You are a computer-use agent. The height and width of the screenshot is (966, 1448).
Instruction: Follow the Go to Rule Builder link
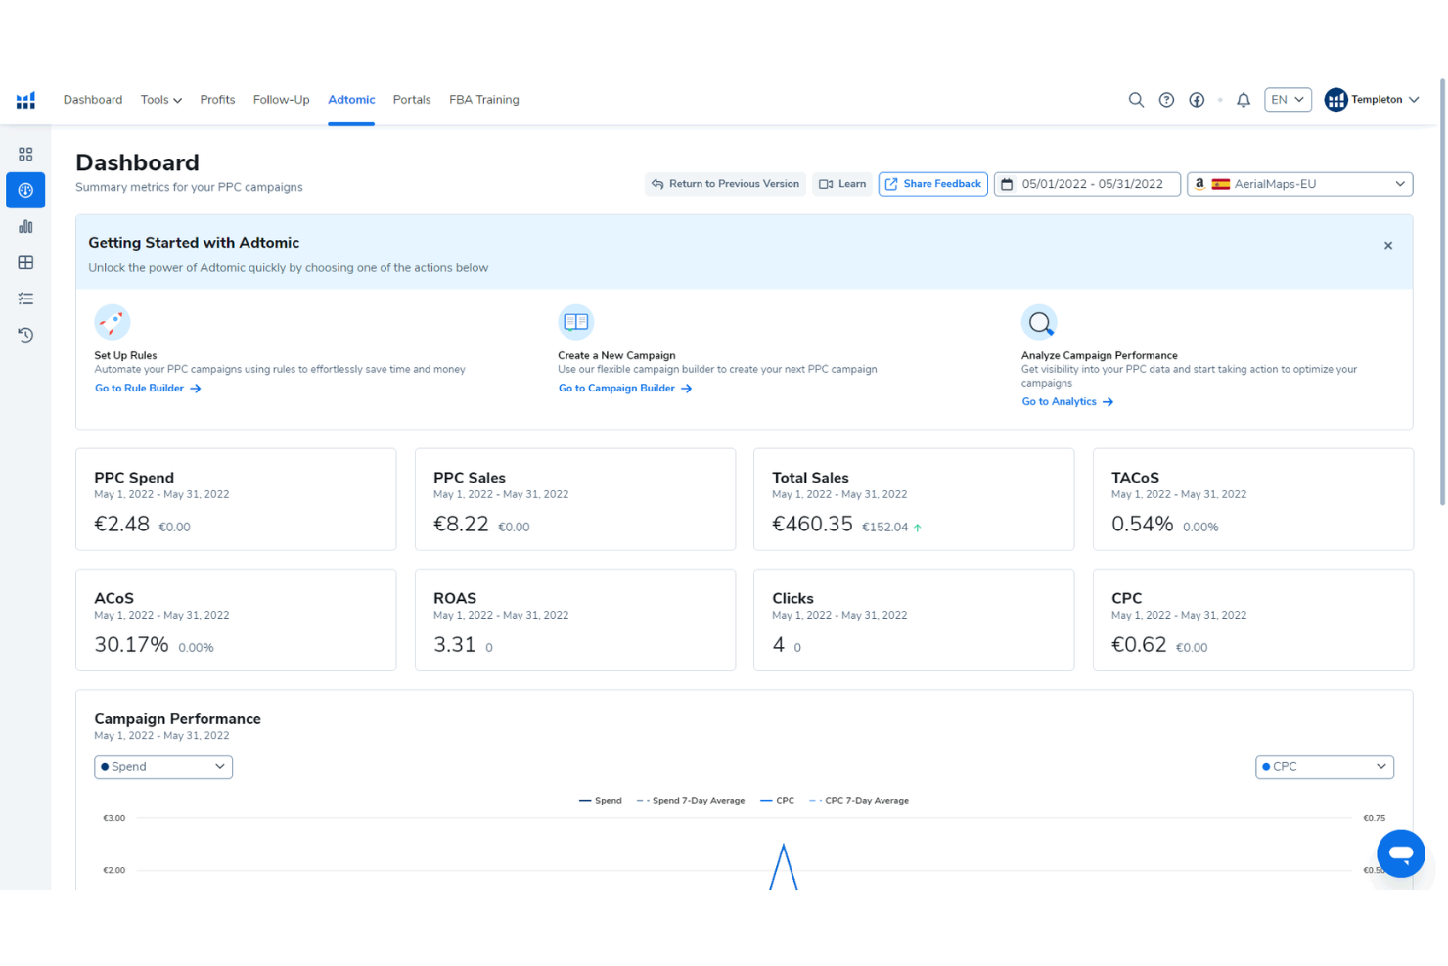pos(148,389)
